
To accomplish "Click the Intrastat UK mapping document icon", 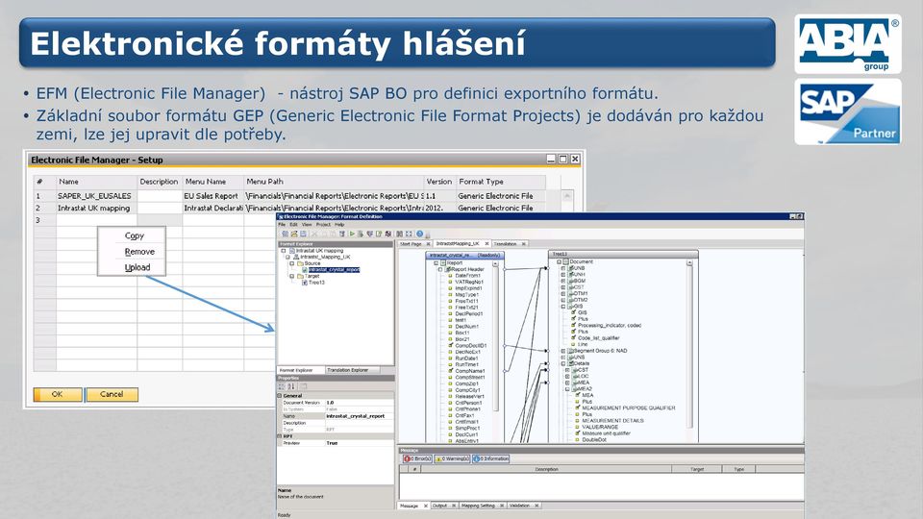I will tap(292, 251).
